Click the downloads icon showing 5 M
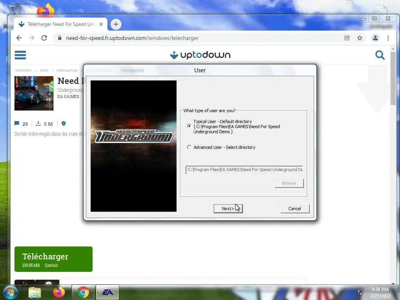 [38, 124]
